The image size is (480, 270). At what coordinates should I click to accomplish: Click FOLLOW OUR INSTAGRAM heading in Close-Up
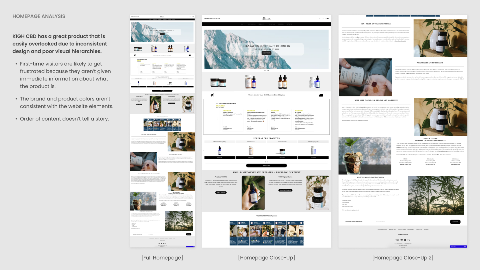tap(266, 216)
